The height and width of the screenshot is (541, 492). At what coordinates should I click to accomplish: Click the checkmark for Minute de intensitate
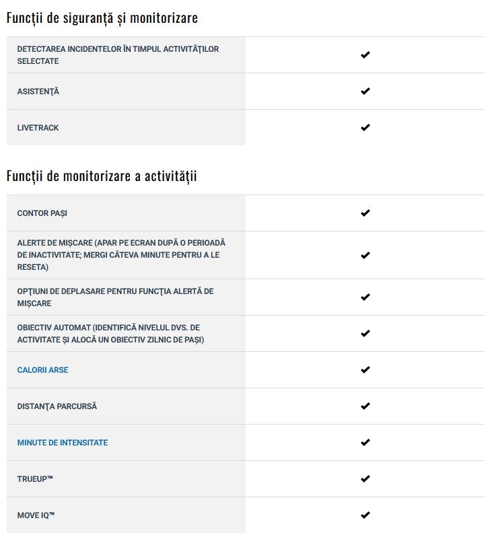pyautogui.click(x=365, y=442)
